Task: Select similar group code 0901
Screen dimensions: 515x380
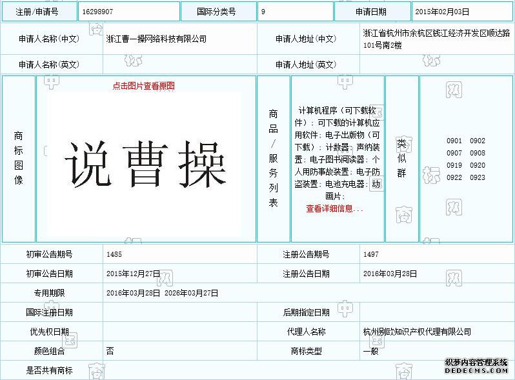Action: [x=454, y=141]
